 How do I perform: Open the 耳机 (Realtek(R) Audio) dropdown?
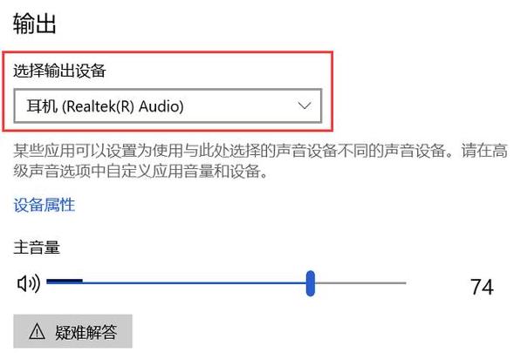168,105
